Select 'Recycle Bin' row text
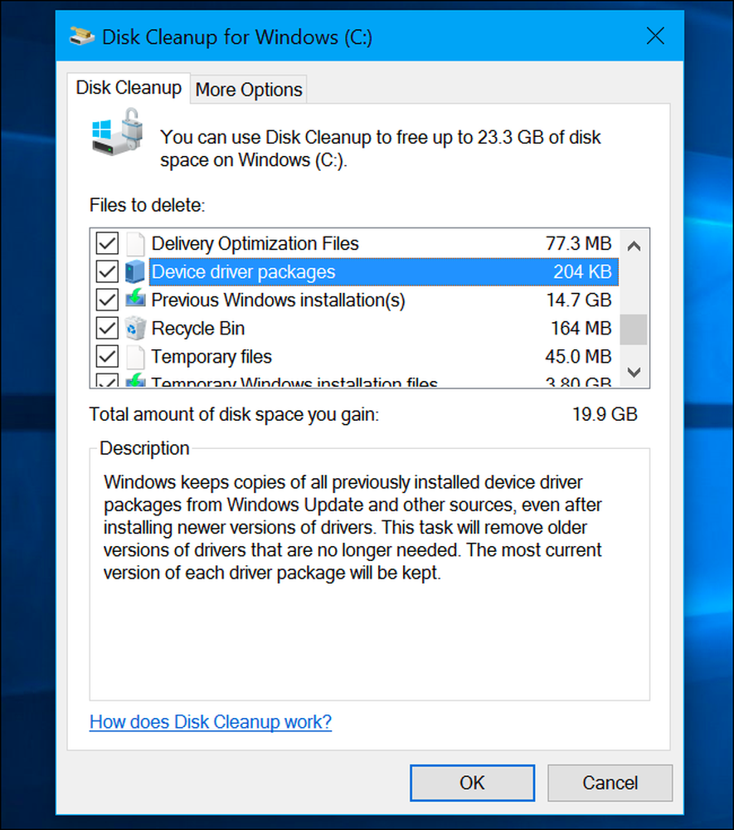This screenshot has height=830, width=734. (197, 329)
